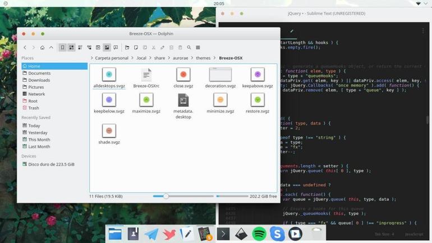Navigate to the themes breadcrumb folder
The width and height of the screenshot is (432, 243).
click(x=203, y=58)
